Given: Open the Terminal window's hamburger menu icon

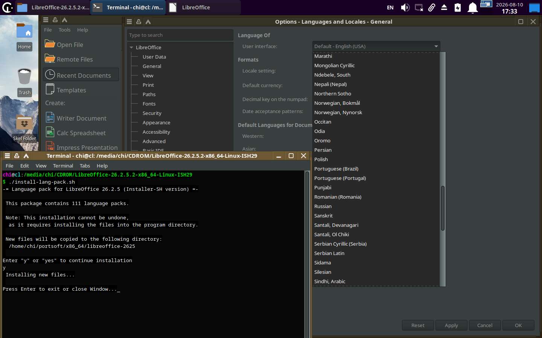Looking at the screenshot, I should (7, 156).
